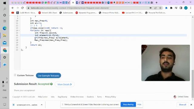The height and width of the screenshot is (109, 194).
Task: Click the webcam video overlay
Action: click(x=166, y=63)
